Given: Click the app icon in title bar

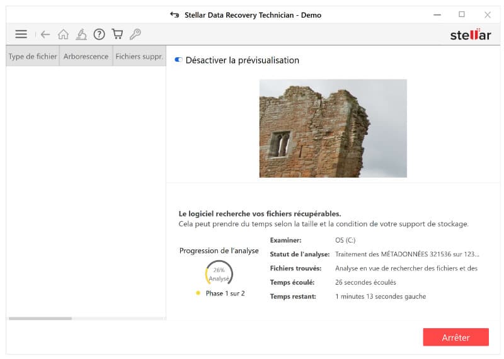Looking at the screenshot, I should [175, 14].
